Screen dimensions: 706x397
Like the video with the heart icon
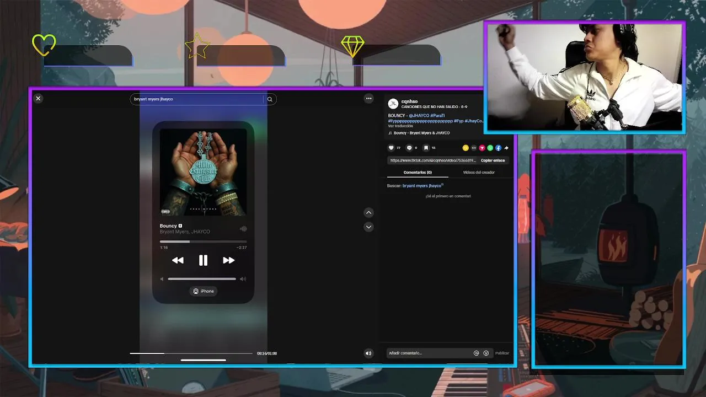click(x=392, y=148)
